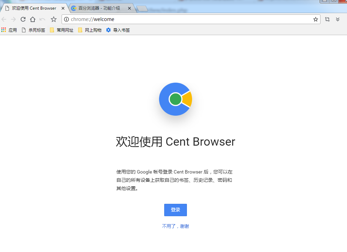Open 导入书签 to import bookmarks
This screenshot has height=252, width=347.
click(118, 30)
